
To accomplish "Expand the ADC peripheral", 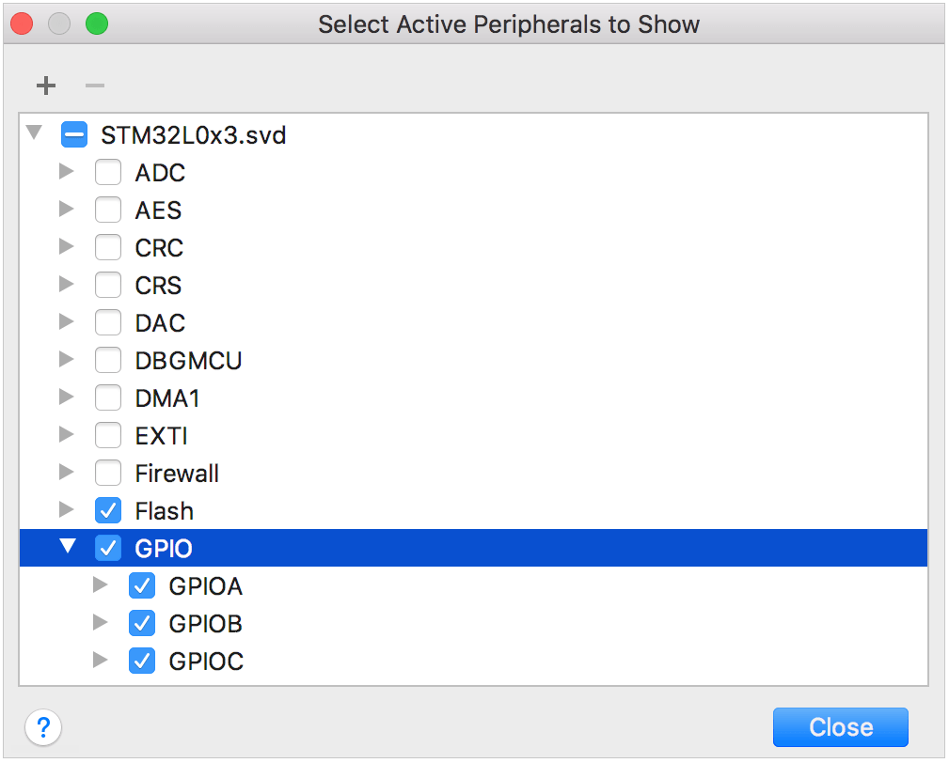I will tap(66, 172).
